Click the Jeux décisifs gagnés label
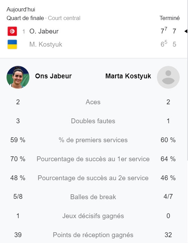Screen dimensions: 188x243 click(x=93, y=216)
